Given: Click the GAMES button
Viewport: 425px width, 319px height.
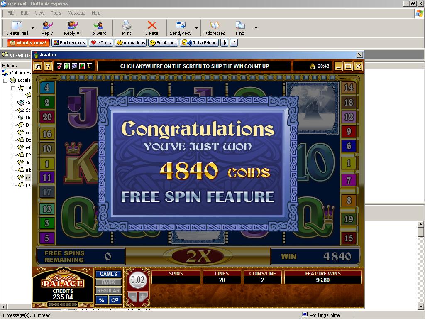Looking at the screenshot, I should (108, 274).
